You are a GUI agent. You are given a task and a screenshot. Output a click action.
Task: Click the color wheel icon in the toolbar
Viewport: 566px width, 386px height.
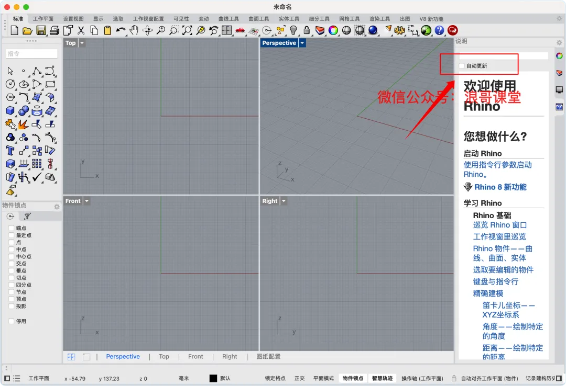[333, 30]
